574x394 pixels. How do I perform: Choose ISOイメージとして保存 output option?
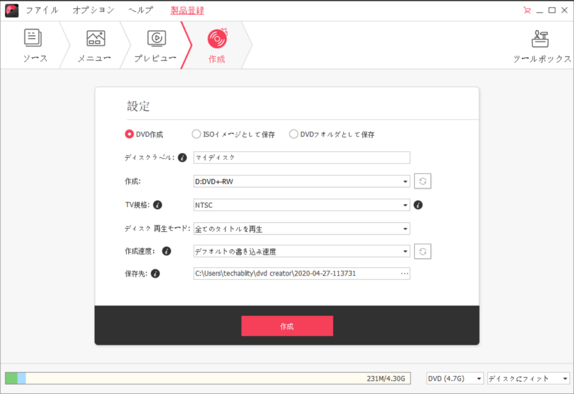[196, 134]
